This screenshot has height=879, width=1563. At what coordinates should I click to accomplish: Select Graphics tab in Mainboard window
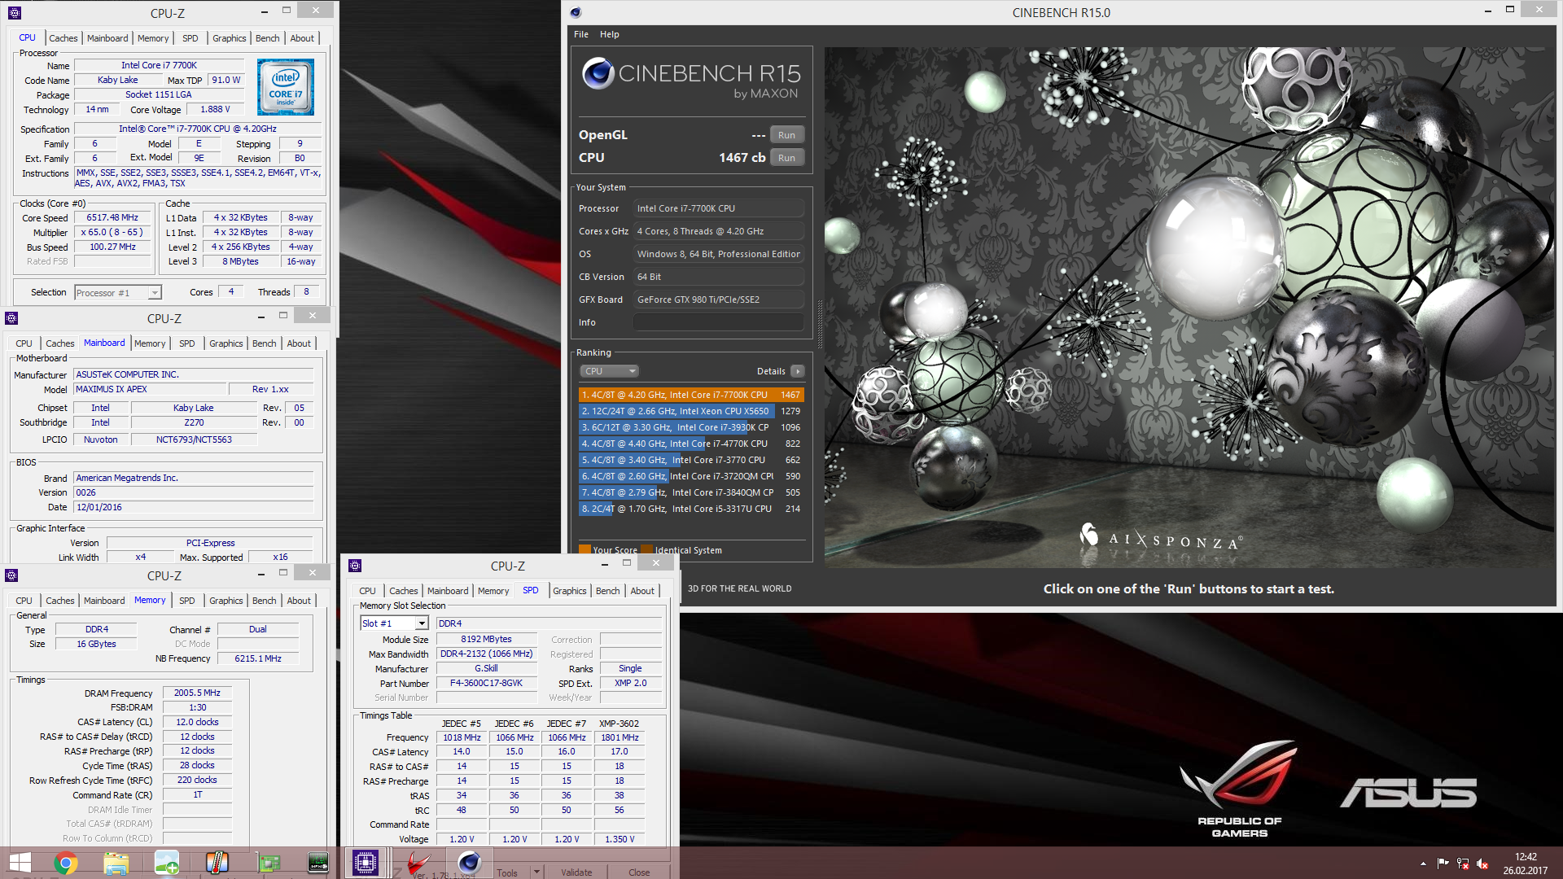[x=225, y=343]
